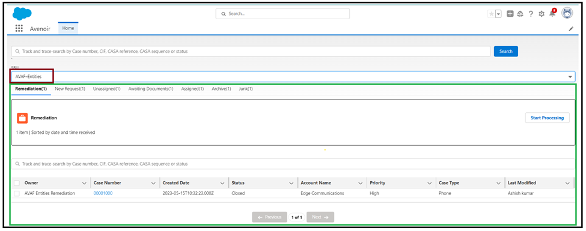586x231 pixels.
Task: Open case number 00001000 link
Action: (x=103, y=193)
